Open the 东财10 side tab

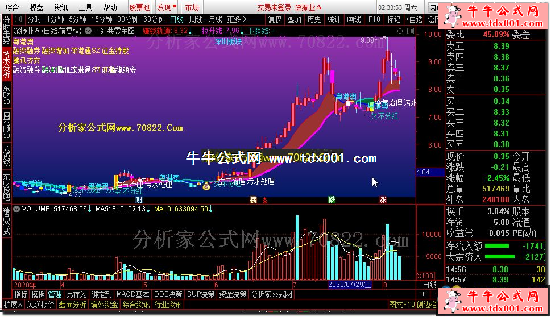(7, 95)
